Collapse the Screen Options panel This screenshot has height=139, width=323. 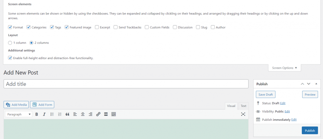tap(284, 68)
